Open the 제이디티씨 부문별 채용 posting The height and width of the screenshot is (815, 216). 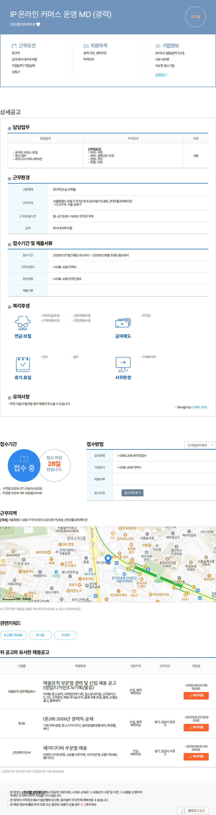65,748
